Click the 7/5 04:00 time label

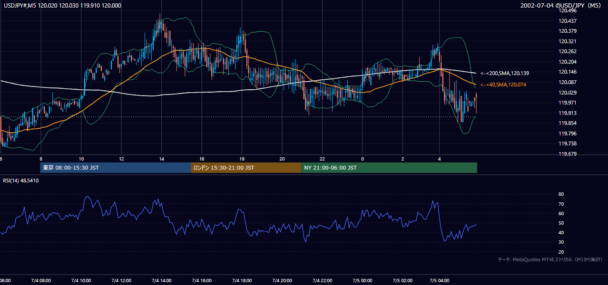tap(440, 281)
